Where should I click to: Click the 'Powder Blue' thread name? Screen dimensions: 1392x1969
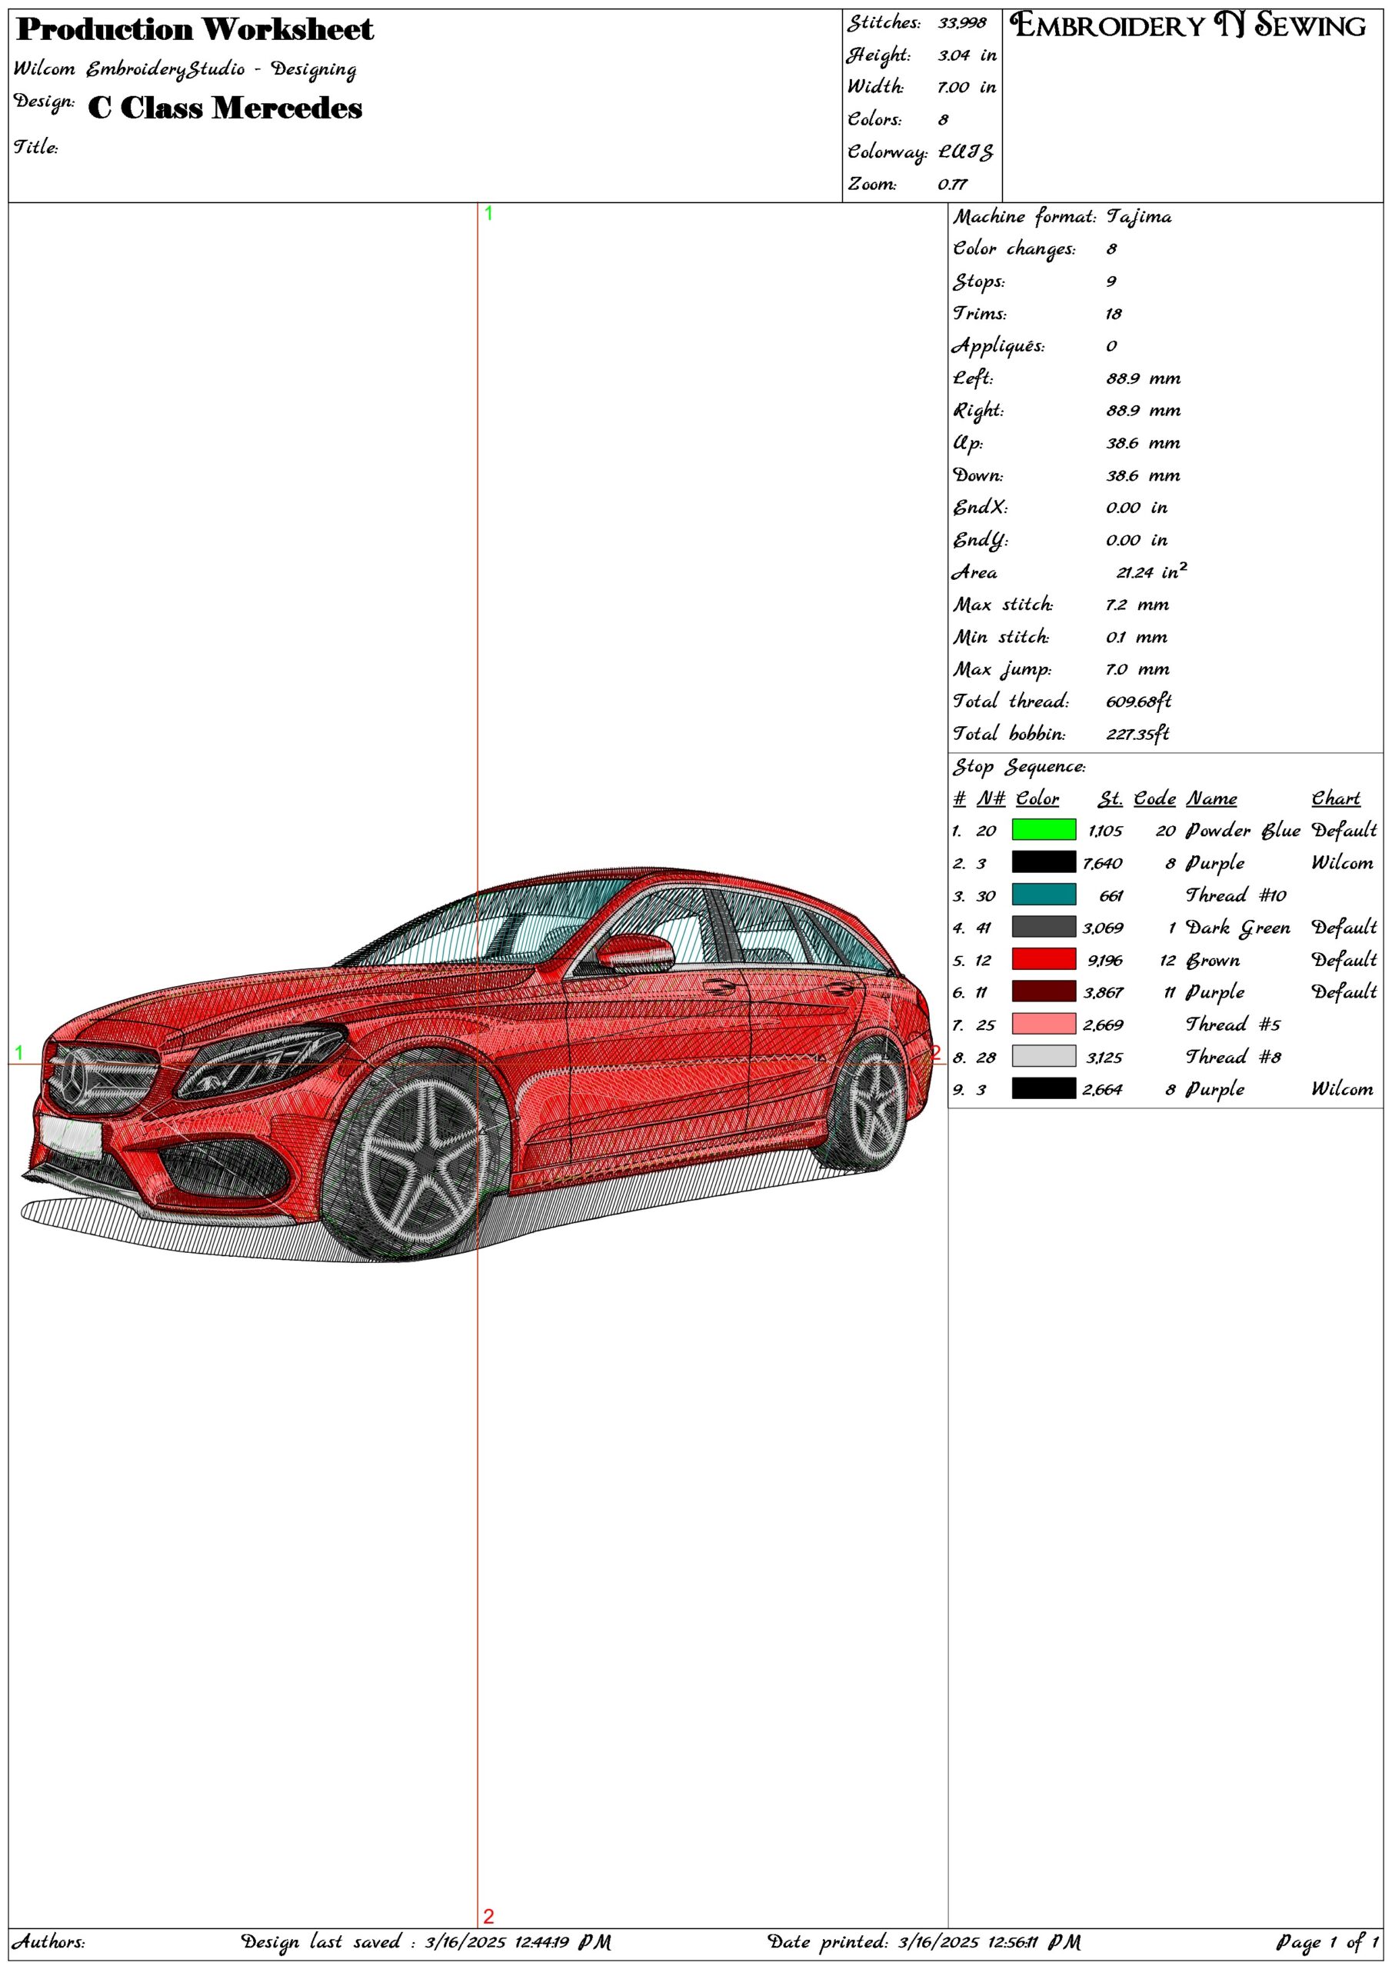tap(1243, 830)
